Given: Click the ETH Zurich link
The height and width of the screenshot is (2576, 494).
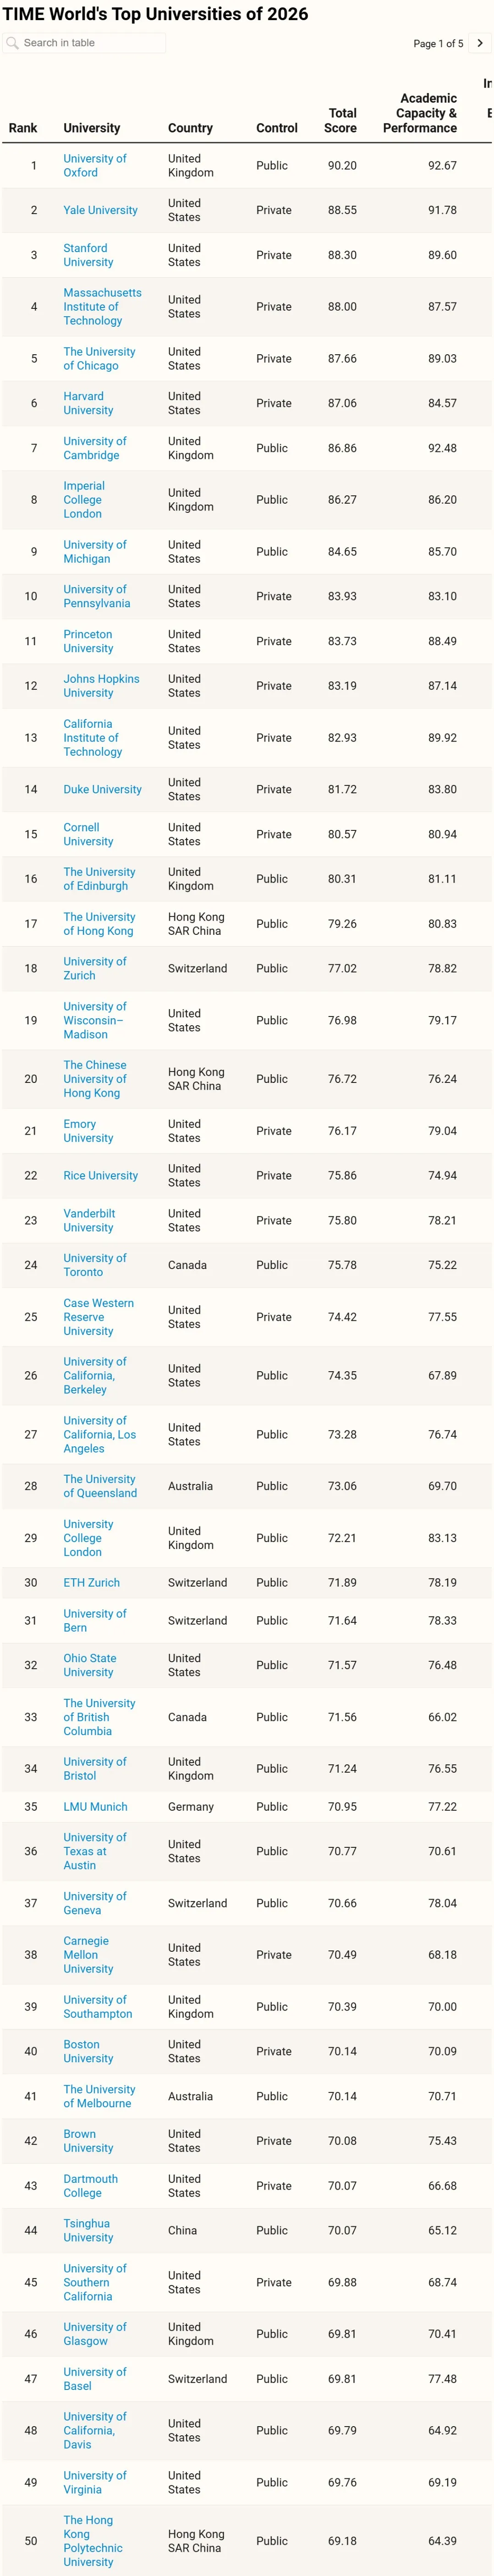Looking at the screenshot, I should click(x=91, y=1582).
